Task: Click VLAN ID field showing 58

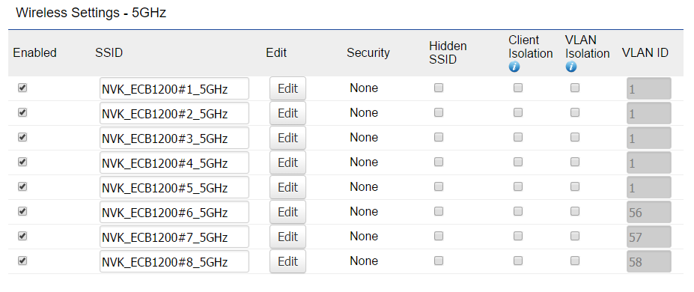Action: (x=649, y=261)
